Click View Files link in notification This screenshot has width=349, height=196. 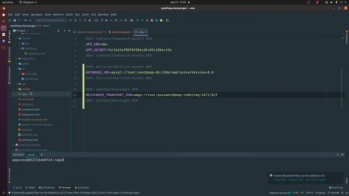tap(280, 180)
